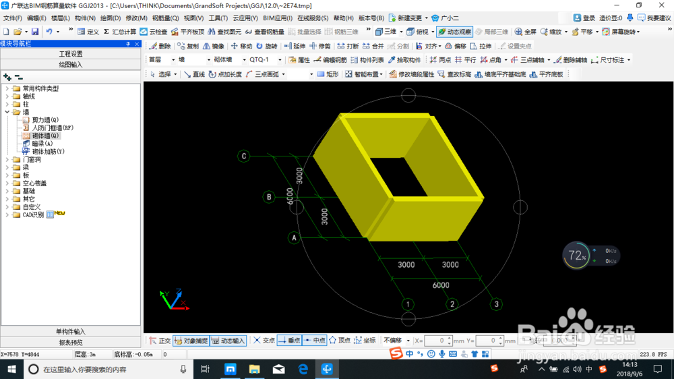Click the 单构件输入 panel button

[71, 332]
